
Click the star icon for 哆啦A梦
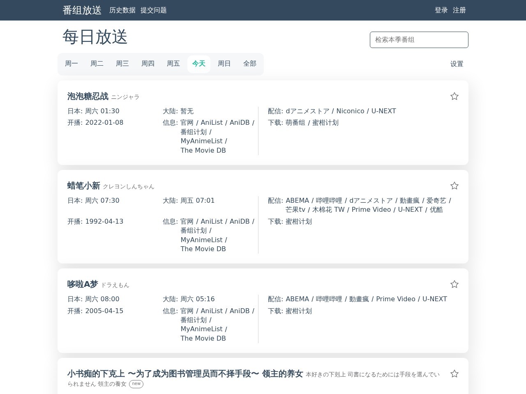(454, 284)
